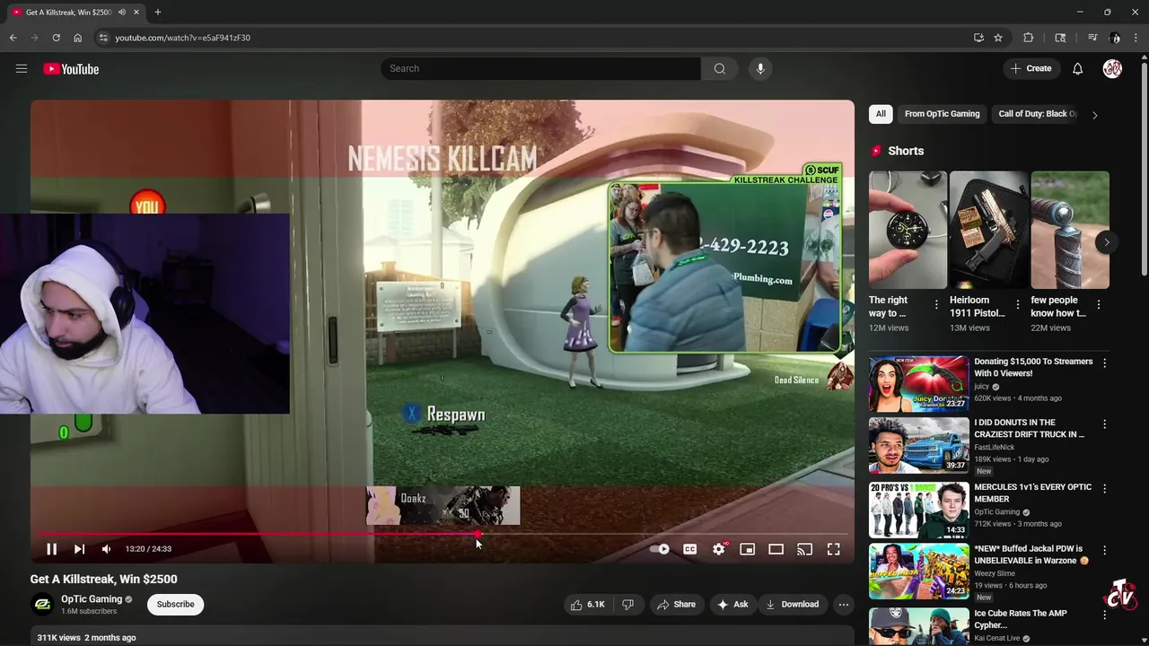Open the Crazy Drift Truck video thumbnail
This screenshot has height=646, width=1149.
(918, 445)
